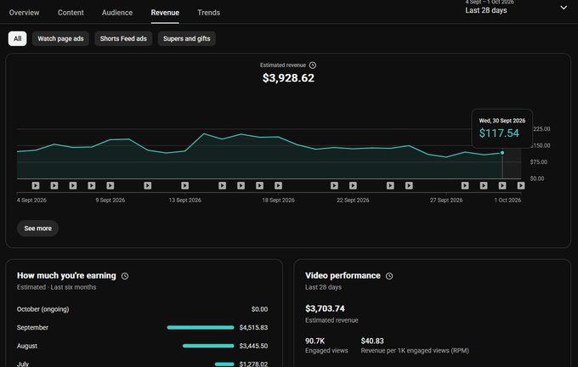This screenshot has height=367, width=578.
Task: Filter by Shorts Feed ads
Action: 123,39
